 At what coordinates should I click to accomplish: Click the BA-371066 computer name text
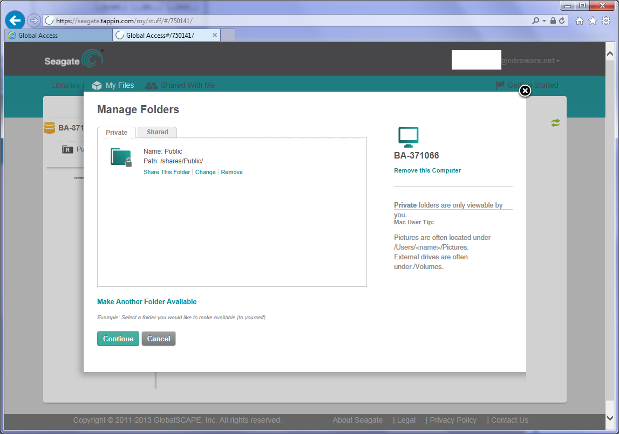coord(417,155)
